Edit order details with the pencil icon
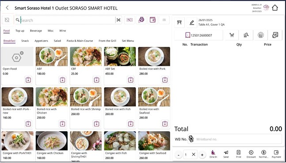The height and width of the screenshot is (163, 286). click(192, 23)
